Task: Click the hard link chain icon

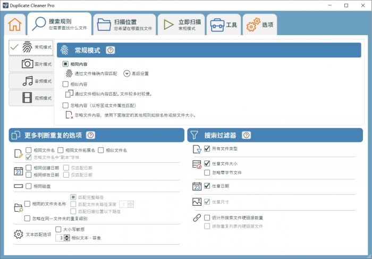Action: click(197, 218)
